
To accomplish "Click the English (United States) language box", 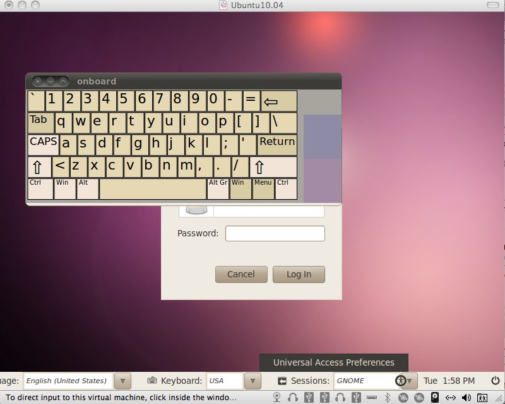I will click(68, 381).
